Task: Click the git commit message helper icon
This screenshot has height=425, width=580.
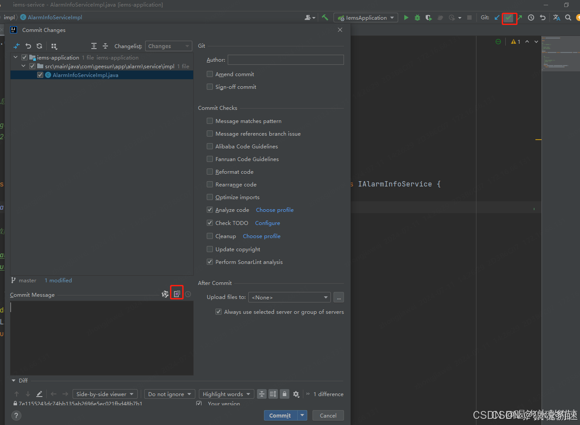Action: (x=165, y=294)
